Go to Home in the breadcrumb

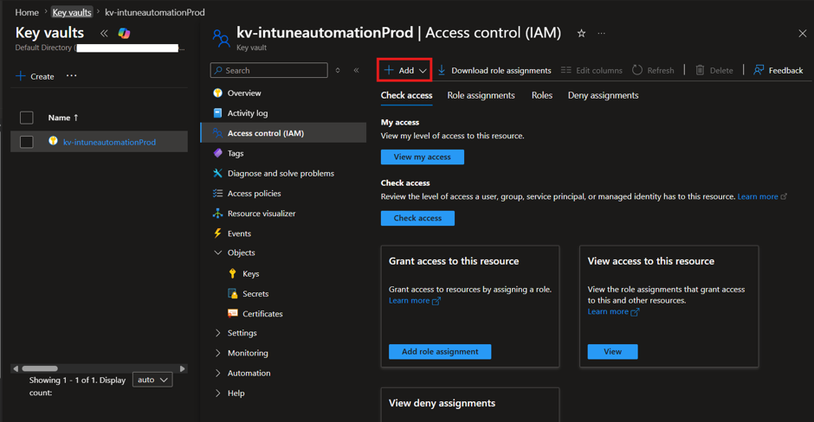27,12
